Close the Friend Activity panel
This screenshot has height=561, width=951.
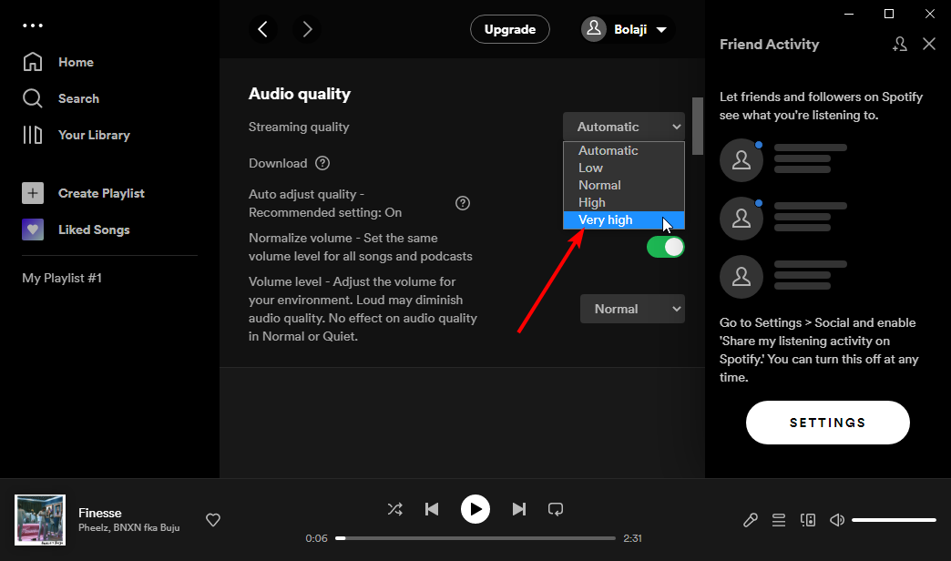929,44
